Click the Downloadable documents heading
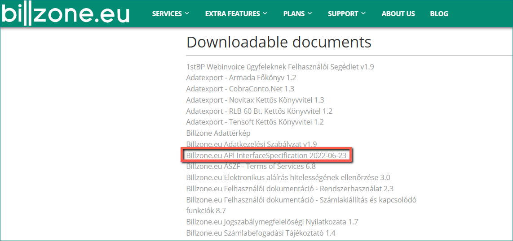 coord(279,42)
